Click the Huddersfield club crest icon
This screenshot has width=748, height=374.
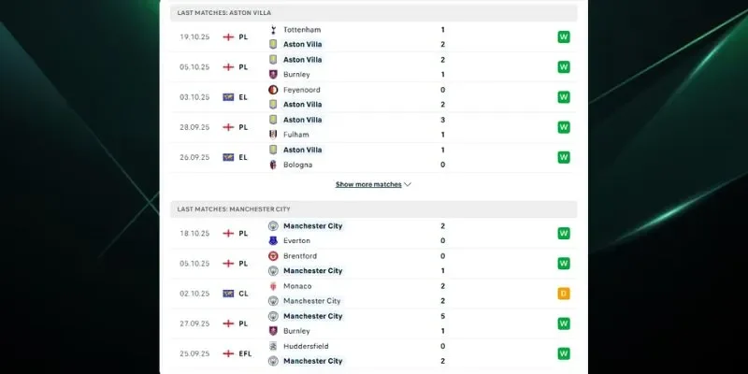pos(273,346)
